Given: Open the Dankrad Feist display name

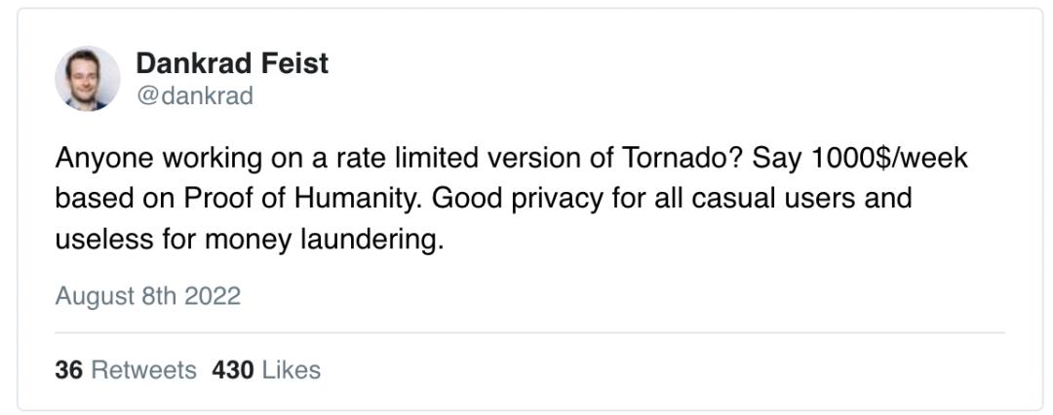Looking at the screenshot, I should click(x=232, y=63).
